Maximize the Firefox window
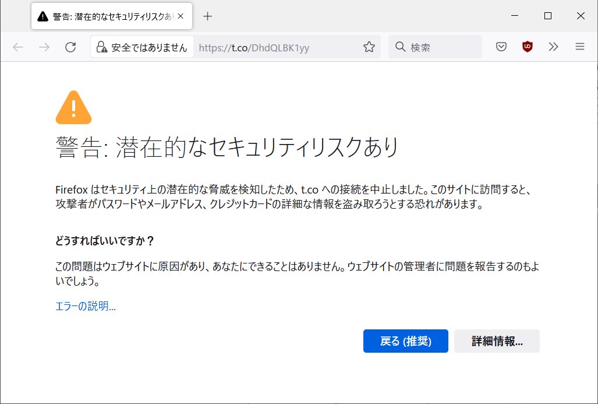The width and height of the screenshot is (598, 404). pos(548,16)
